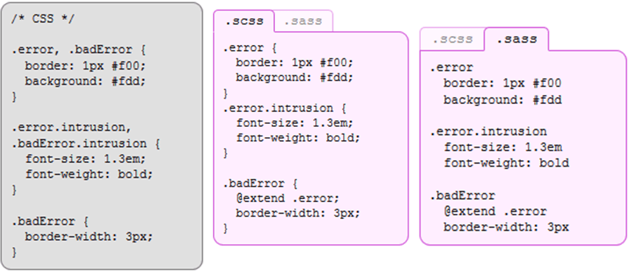The image size is (632, 275).
Task: Select the active .sass tab in right panel
Action: tap(516, 39)
